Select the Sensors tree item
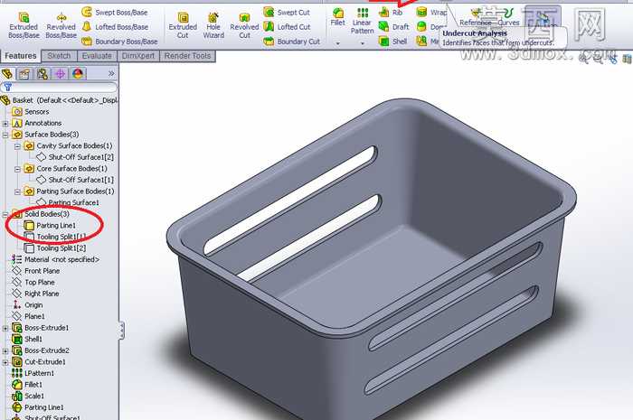 31,112
